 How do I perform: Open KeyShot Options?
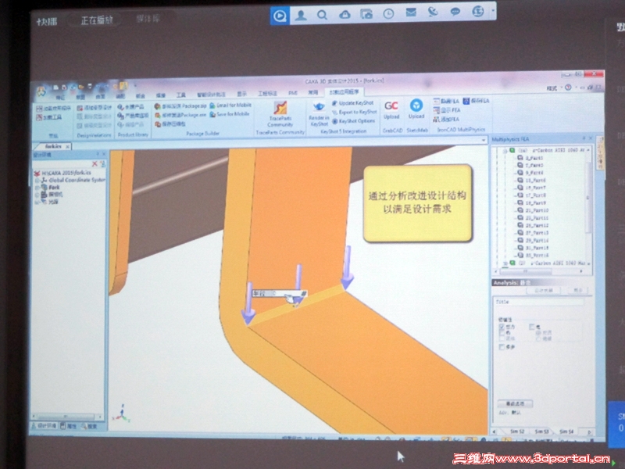pyautogui.click(x=354, y=121)
